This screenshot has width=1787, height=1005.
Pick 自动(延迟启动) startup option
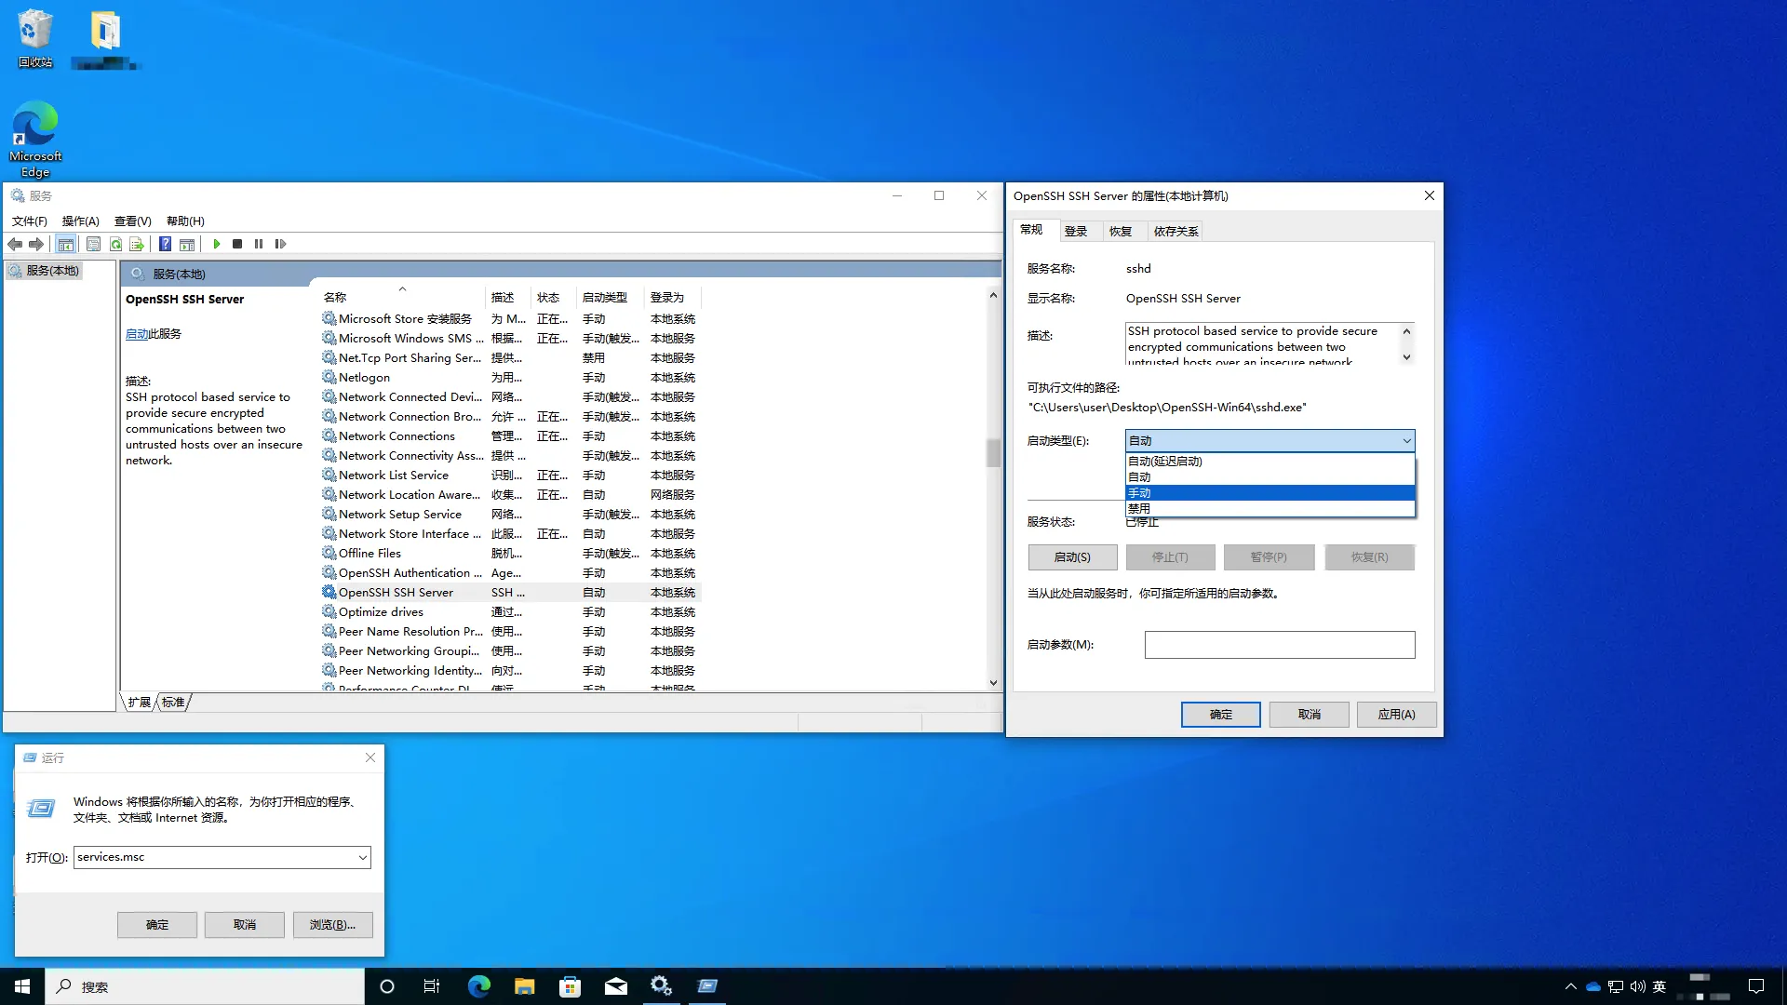coord(1269,462)
